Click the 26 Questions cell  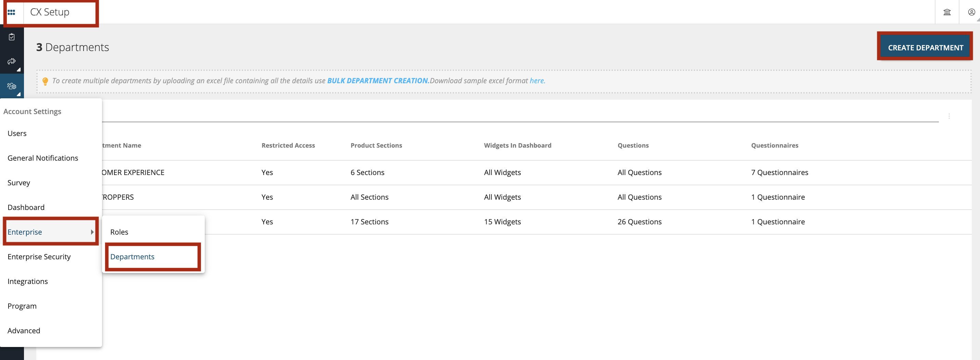(640, 222)
